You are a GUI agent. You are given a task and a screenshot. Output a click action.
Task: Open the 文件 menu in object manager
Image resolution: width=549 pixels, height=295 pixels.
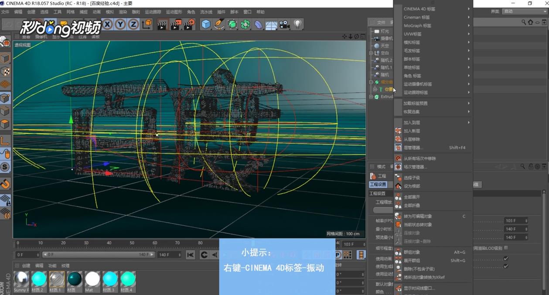tap(381, 22)
